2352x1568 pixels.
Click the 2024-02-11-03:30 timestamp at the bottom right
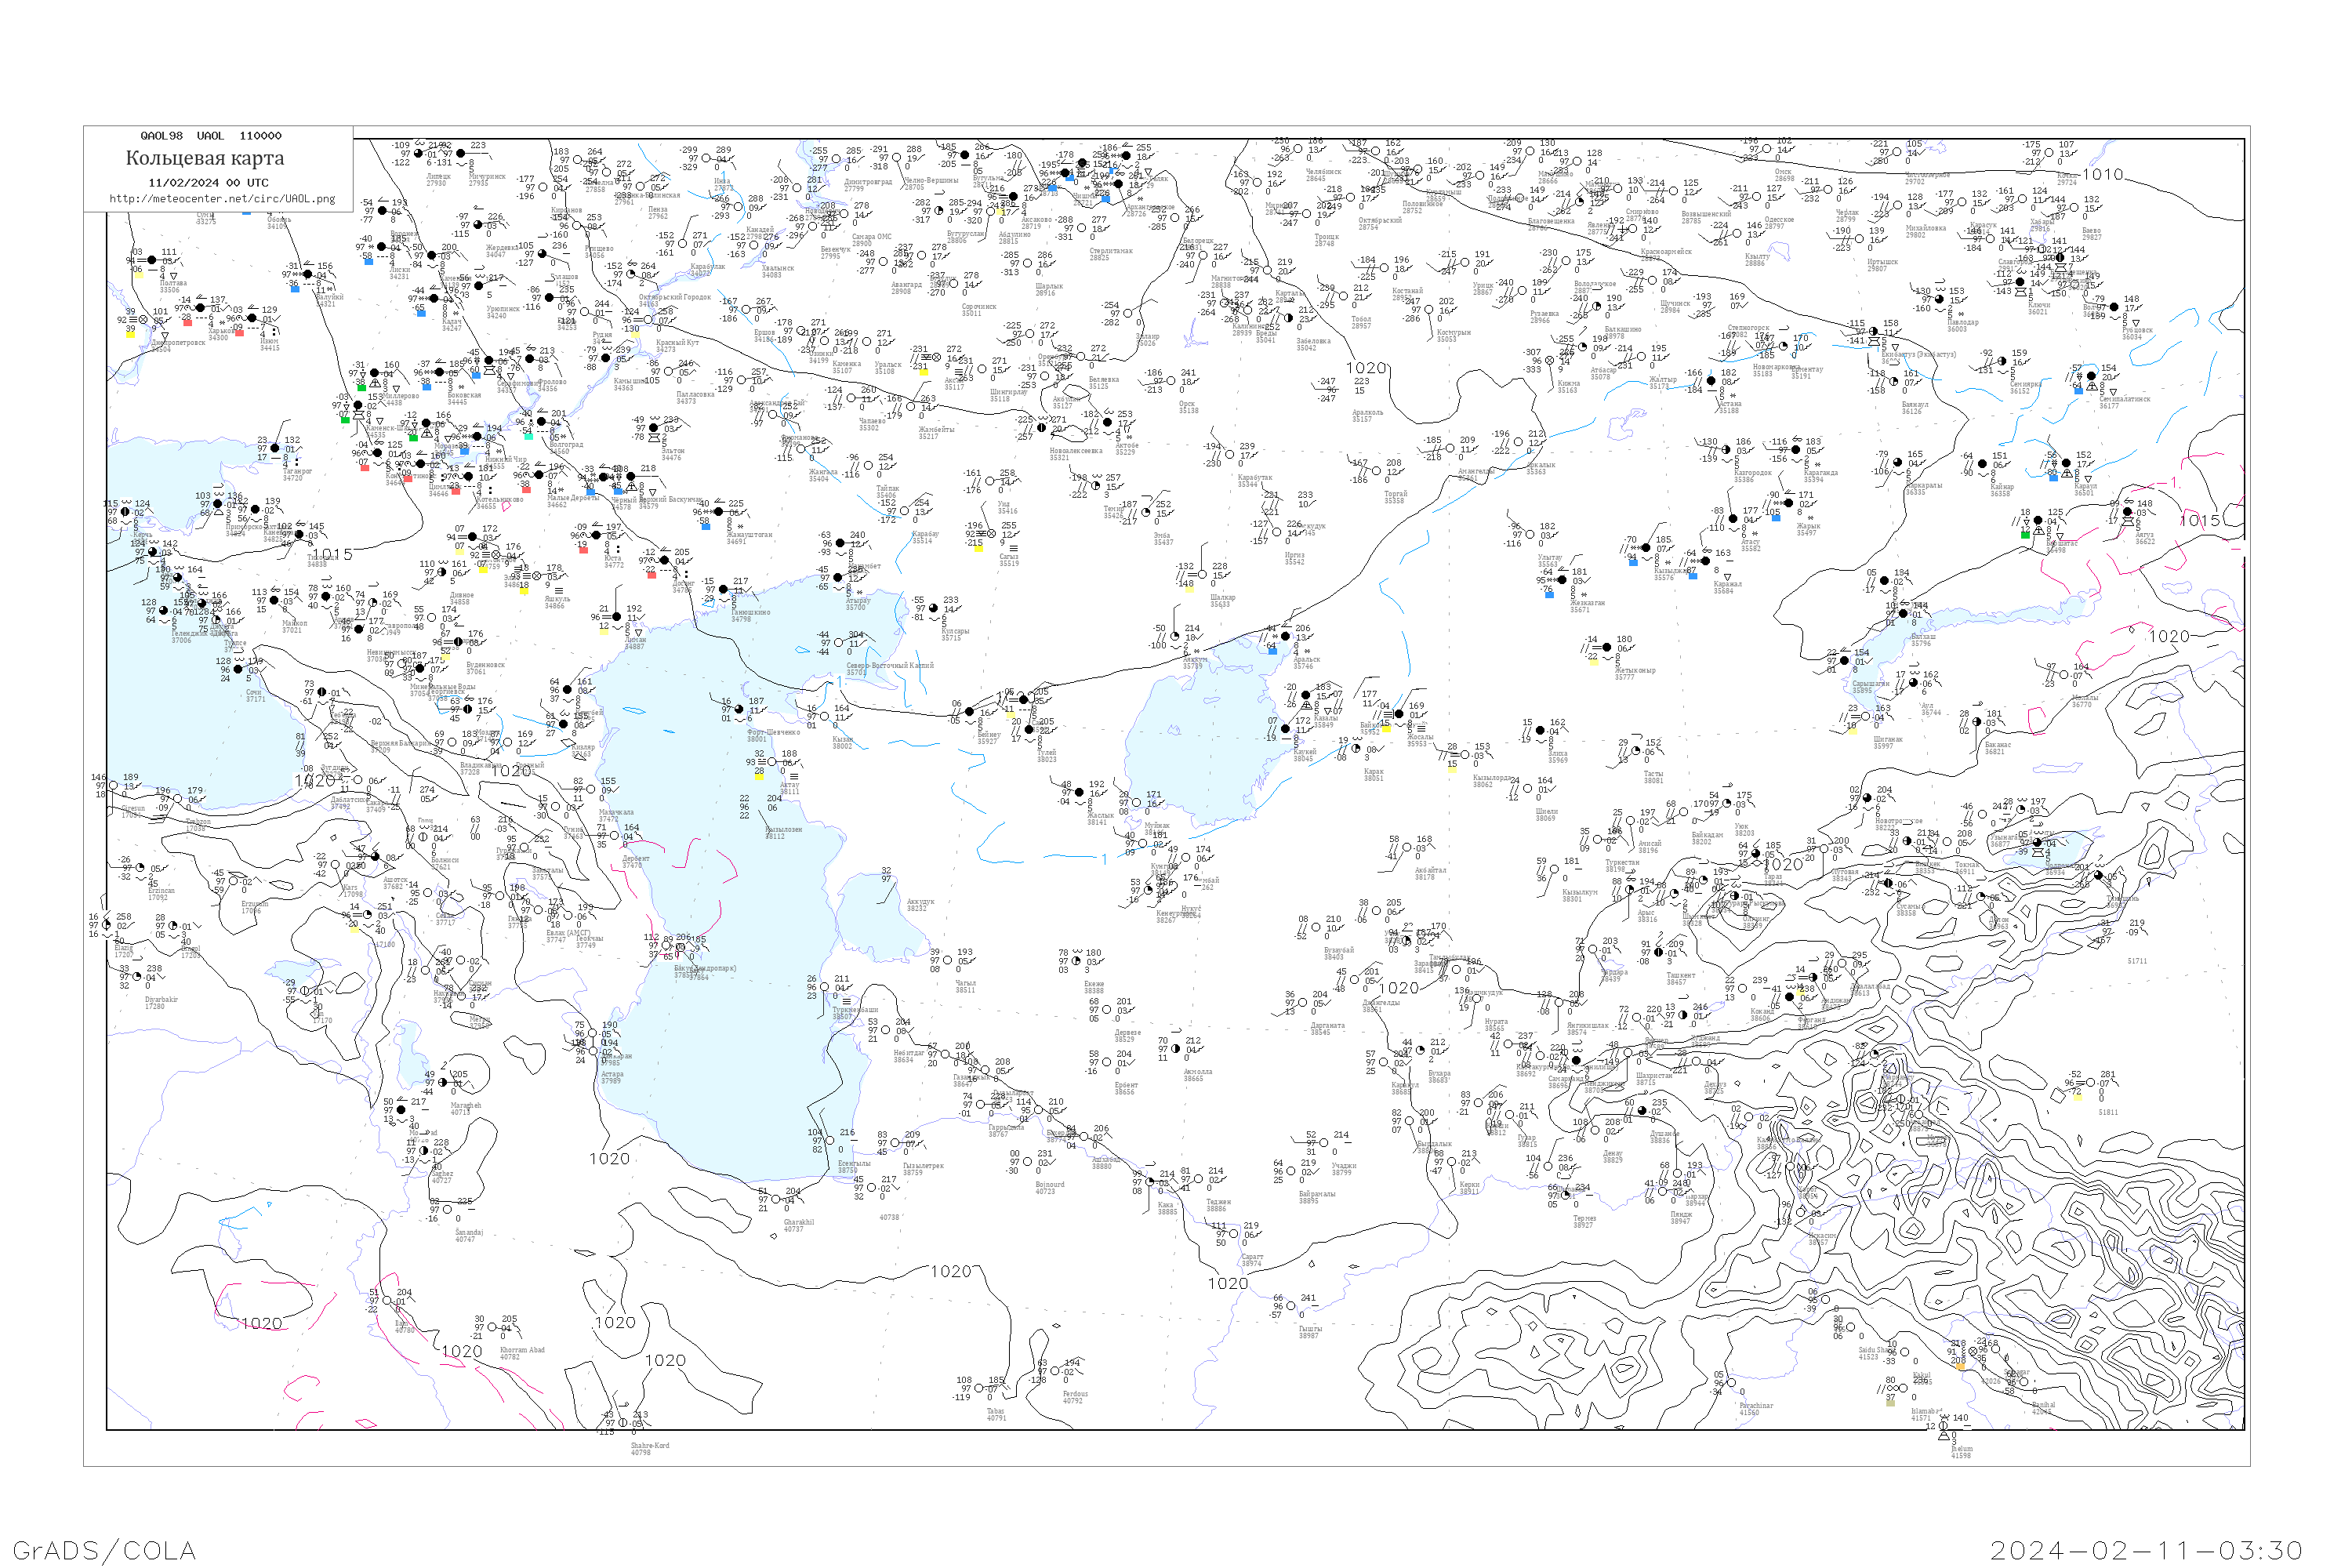(x=2146, y=1550)
